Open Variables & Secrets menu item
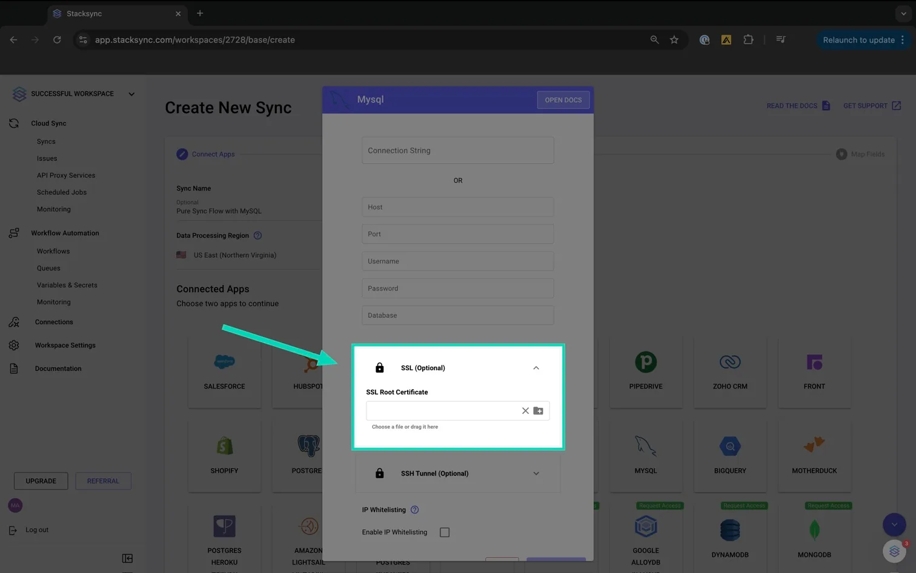Viewport: 916px width, 573px height. click(x=67, y=285)
